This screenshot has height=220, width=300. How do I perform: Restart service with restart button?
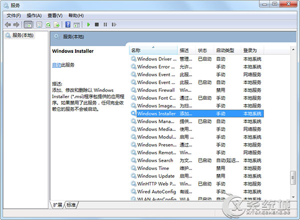tap(114, 24)
